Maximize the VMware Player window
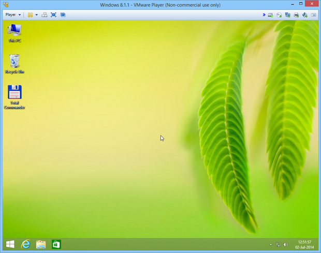Image resolution: width=321 pixels, height=253 pixels. click(x=301, y=4)
